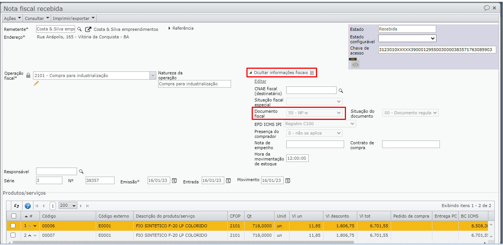Click the Nº input field showing 38357
The width and height of the screenshot is (503, 245).
100,180
